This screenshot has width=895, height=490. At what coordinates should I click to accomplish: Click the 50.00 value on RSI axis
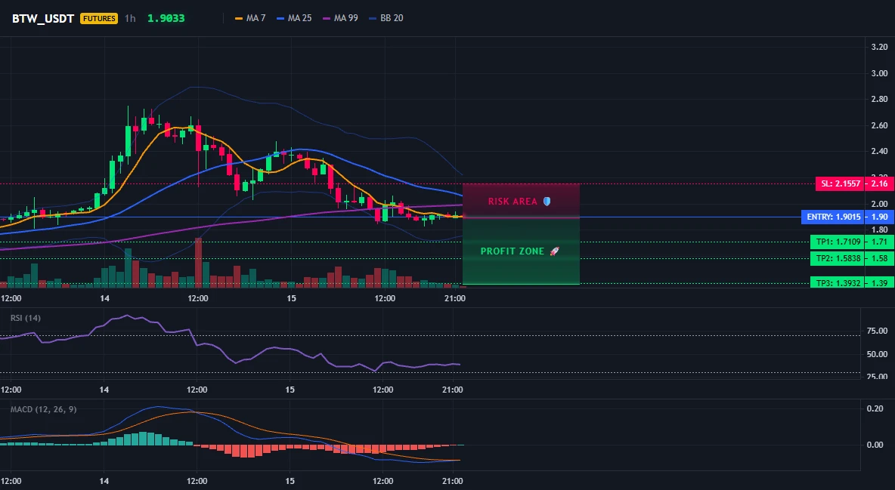click(x=877, y=354)
